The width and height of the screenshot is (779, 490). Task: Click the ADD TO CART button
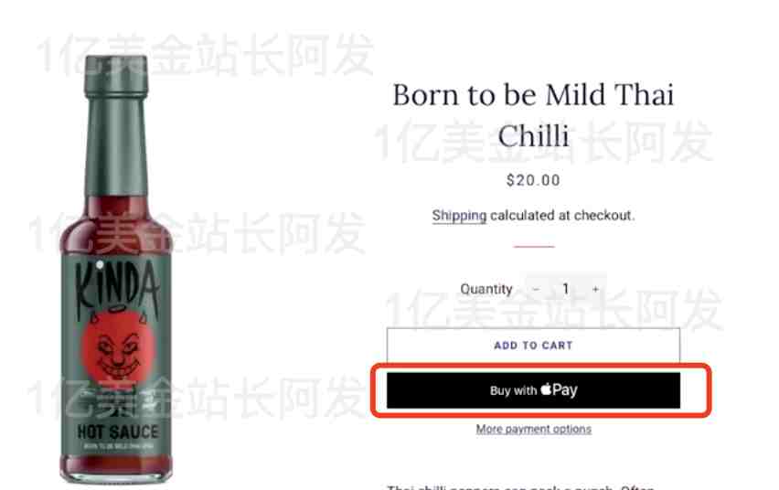[533, 346]
